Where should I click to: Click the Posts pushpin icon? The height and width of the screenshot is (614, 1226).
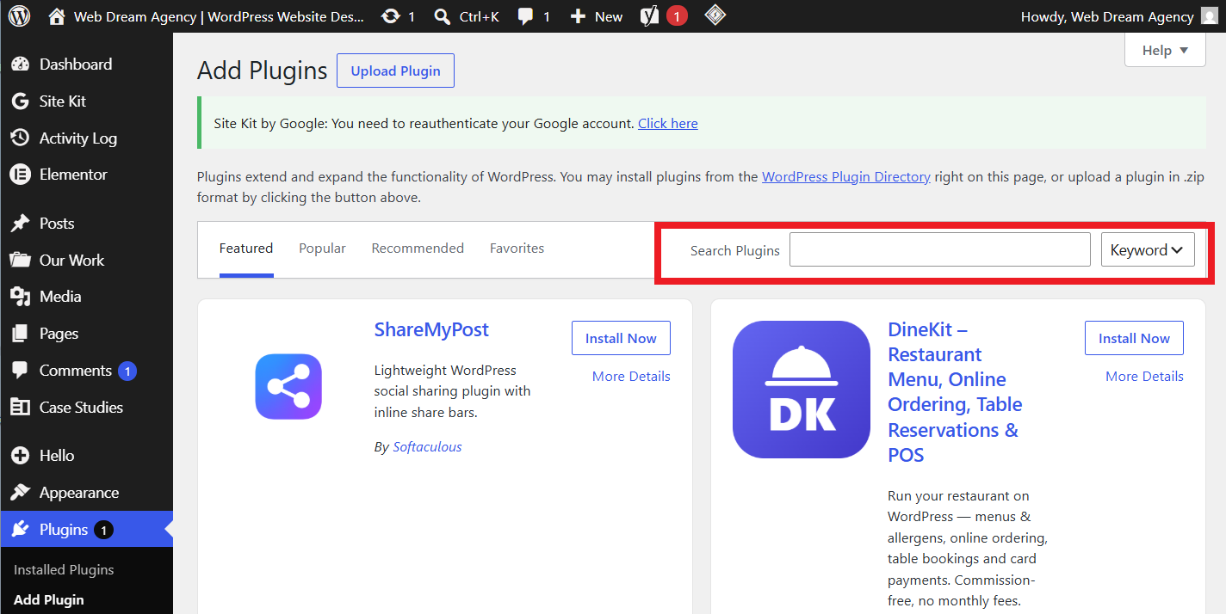(x=21, y=224)
